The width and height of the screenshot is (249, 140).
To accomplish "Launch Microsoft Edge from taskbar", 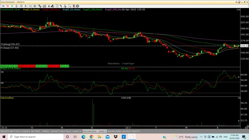I will coord(83,137).
